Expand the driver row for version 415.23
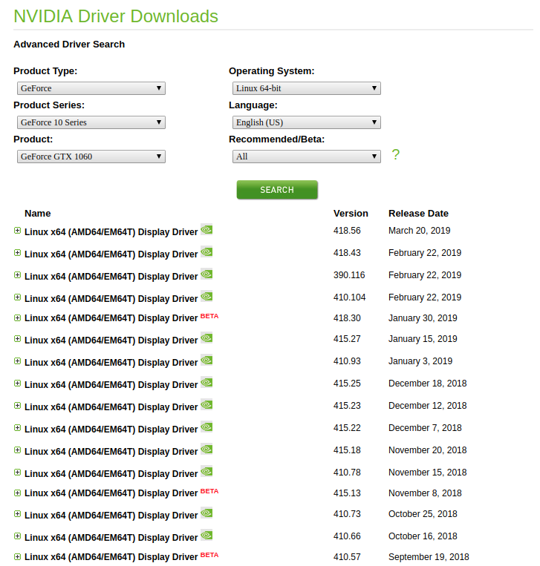Image resolution: width=540 pixels, height=566 pixels. 17,405
